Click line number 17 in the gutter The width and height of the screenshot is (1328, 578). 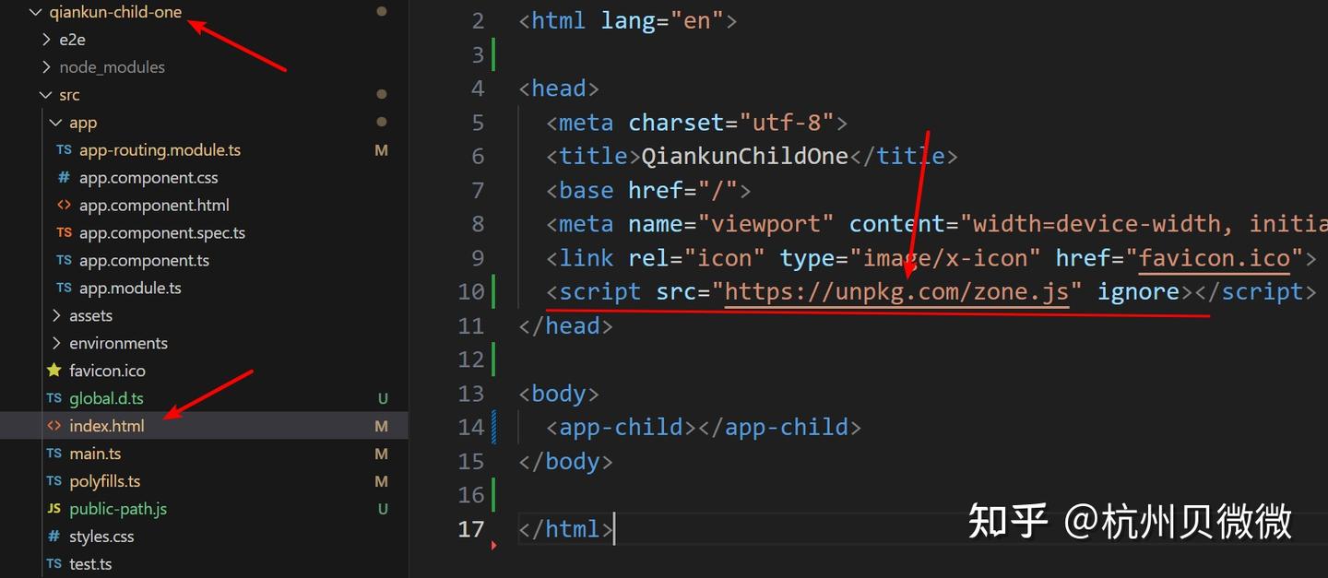471,529
